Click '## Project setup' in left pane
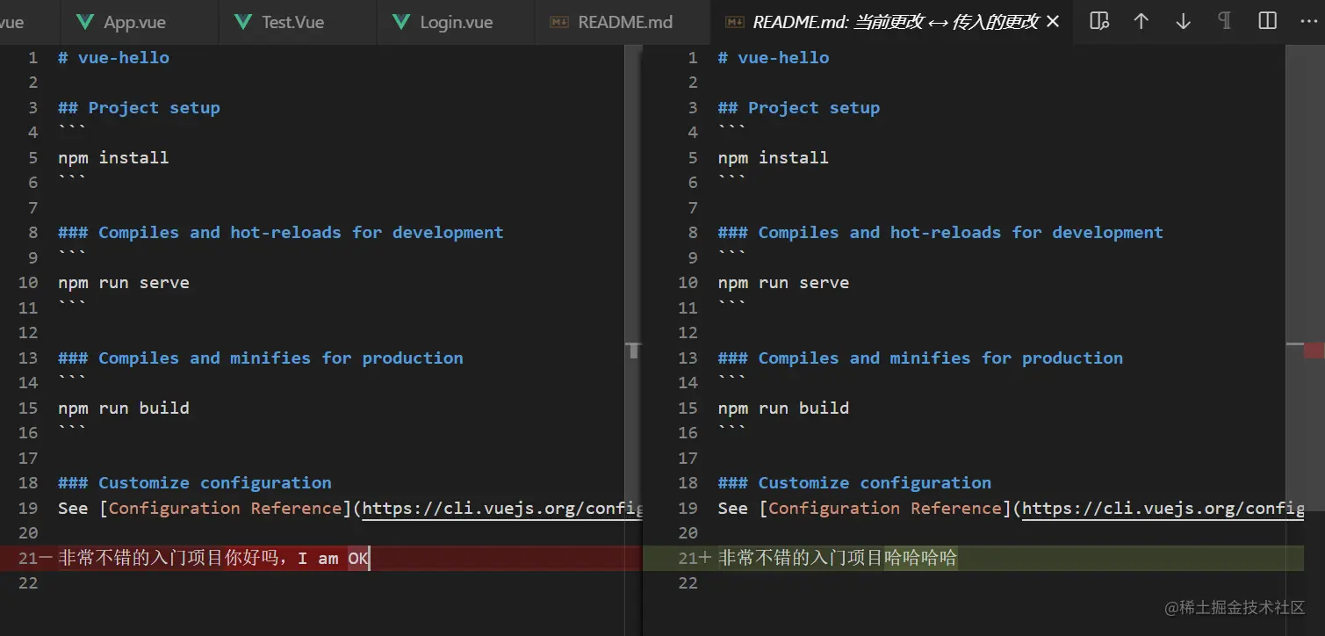1325x636 pixels. [x=139, y=108]
